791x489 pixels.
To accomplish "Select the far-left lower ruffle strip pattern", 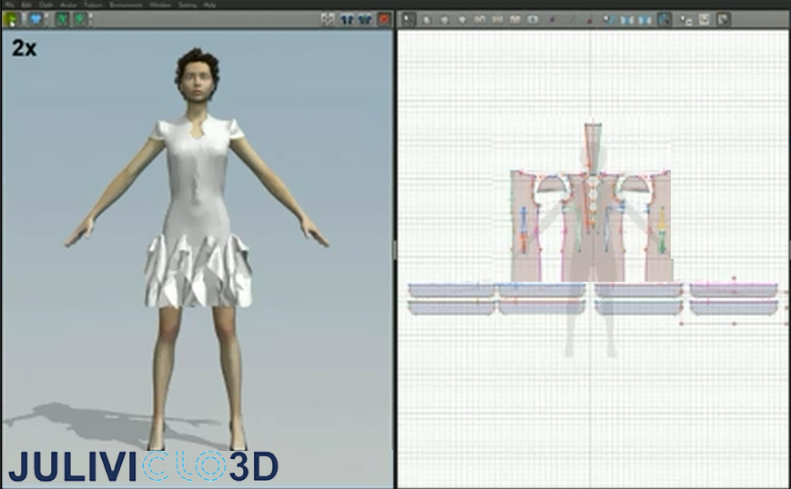I will tap(451, 307).
